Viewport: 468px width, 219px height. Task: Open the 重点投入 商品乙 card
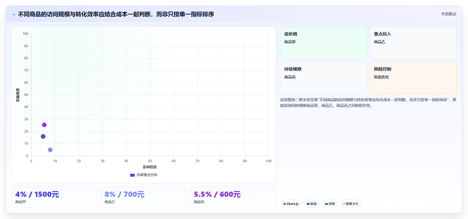(413, 43)
